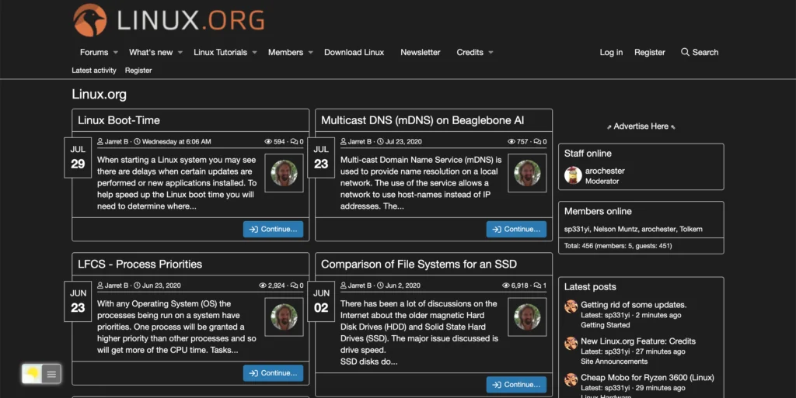Viewport: 796px width, 398px height.
Task: Open Getting rid of some updates post
Action: tap(634, 305)
